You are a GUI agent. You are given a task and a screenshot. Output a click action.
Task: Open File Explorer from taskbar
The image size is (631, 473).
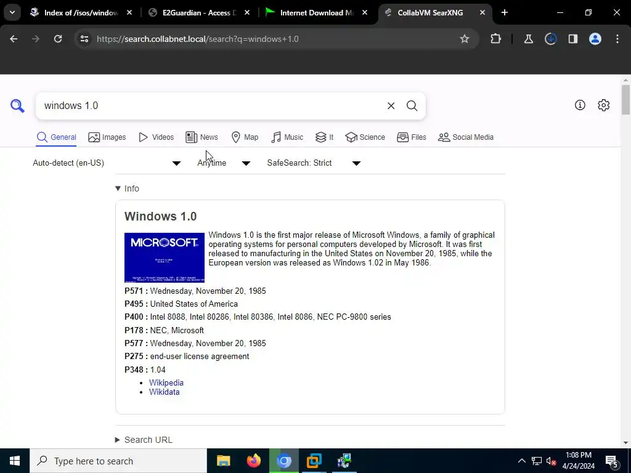(223, 461)
